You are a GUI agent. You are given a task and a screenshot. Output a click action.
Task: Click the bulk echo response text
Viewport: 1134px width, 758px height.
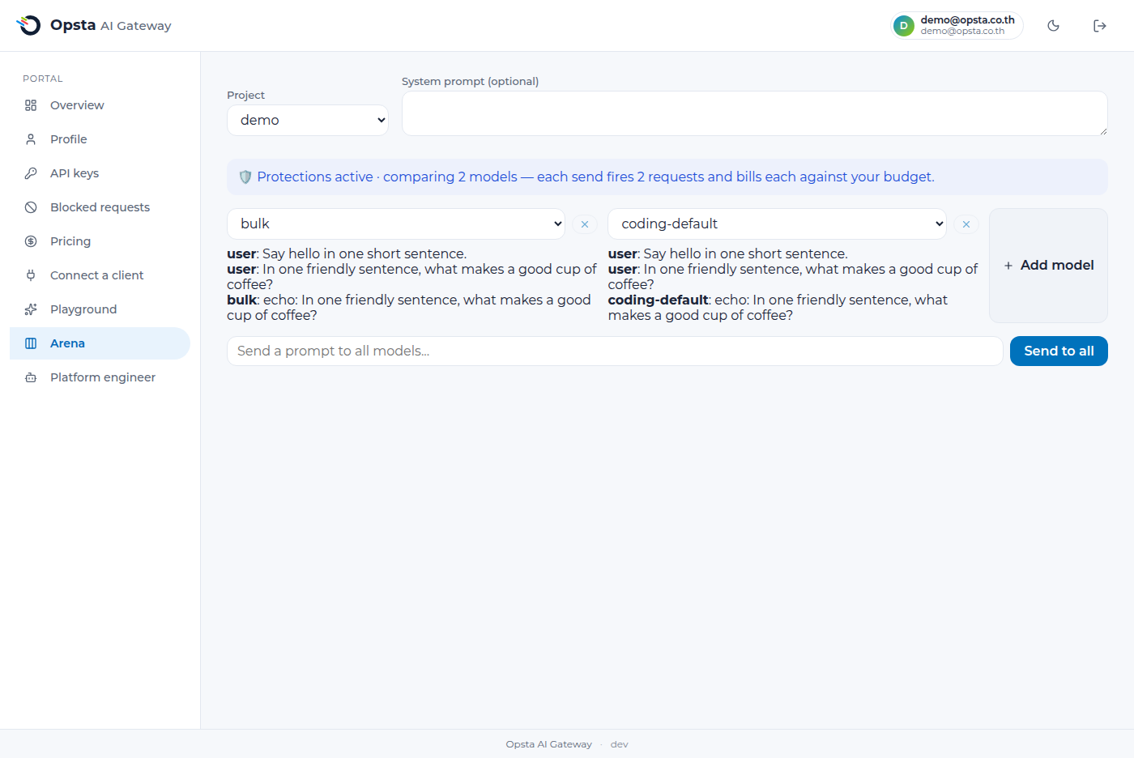coord(409,308)
